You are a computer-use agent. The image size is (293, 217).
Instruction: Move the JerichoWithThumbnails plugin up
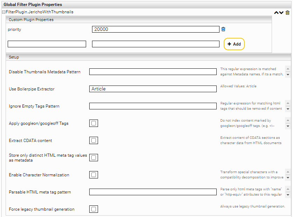(276, 13)
